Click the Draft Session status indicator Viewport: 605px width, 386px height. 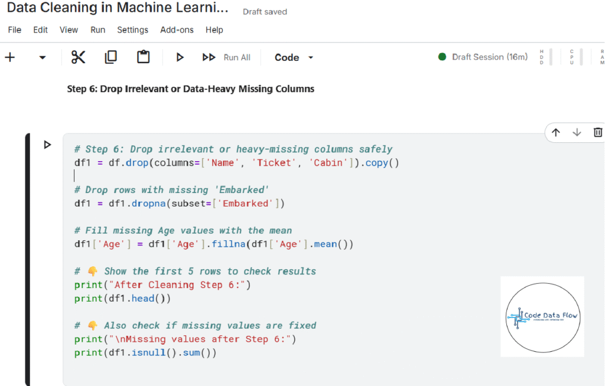click(x=483, y=57)
